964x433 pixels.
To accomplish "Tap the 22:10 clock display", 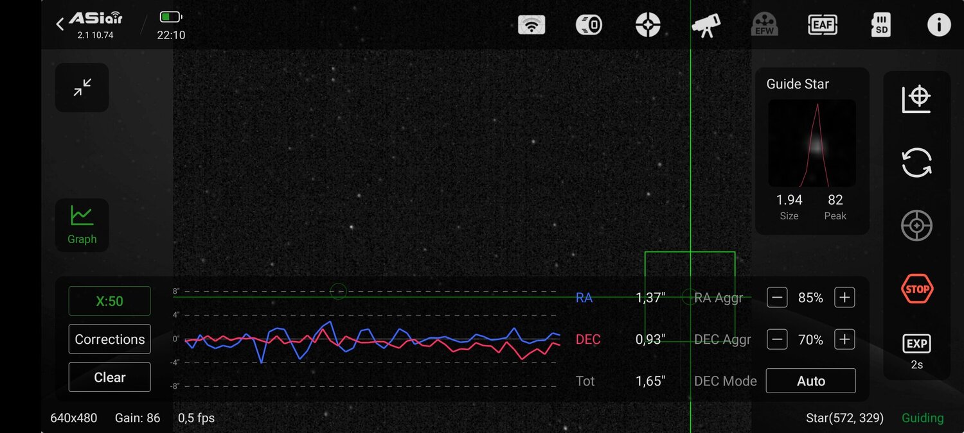I will point(171,35).
